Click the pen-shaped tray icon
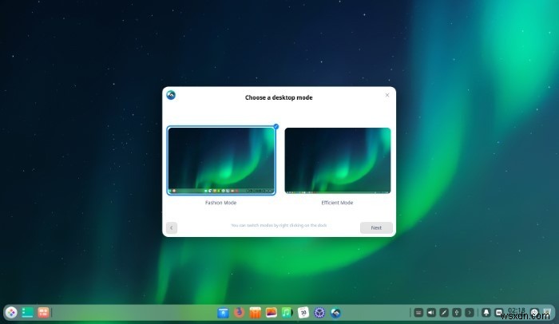This screenshot has width=559, height=324. click(444, 313)
